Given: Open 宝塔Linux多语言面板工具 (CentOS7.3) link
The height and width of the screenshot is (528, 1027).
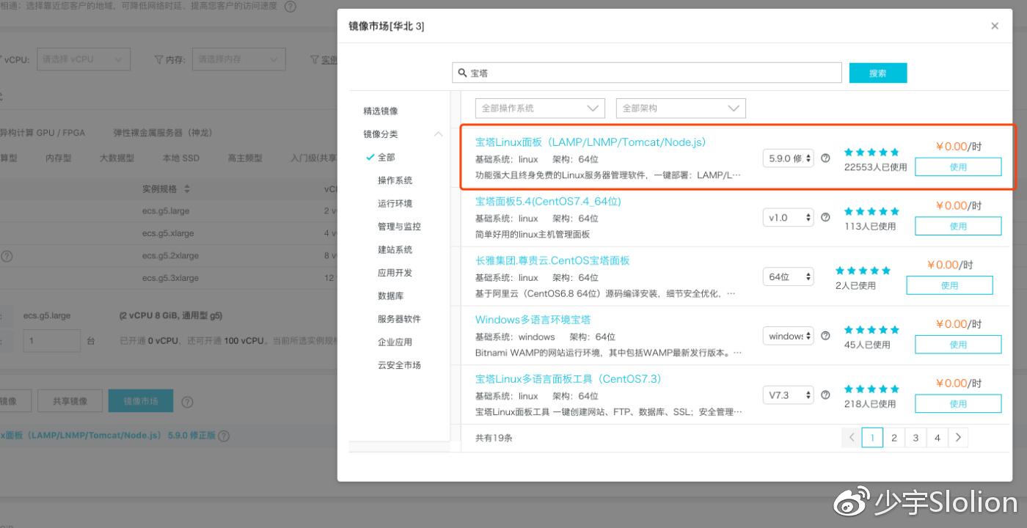Looking at the screenshot, I should 569,379.
